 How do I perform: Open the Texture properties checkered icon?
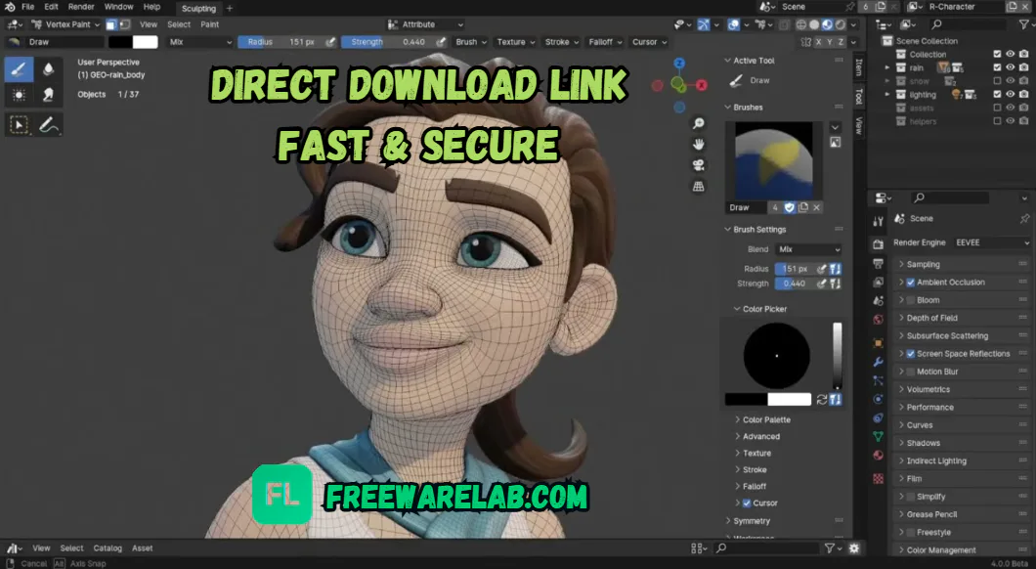(x=878, y=478)
